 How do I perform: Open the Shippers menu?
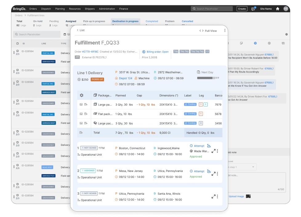click(90, 9)
